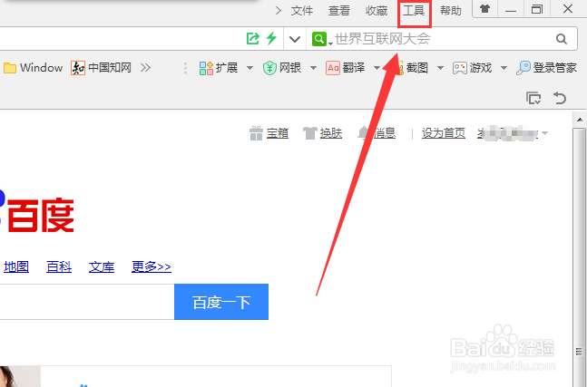This screenshot has width=587, height=387.
Task: Expand menu bar chevron before 文件
Action: (278, 11)
